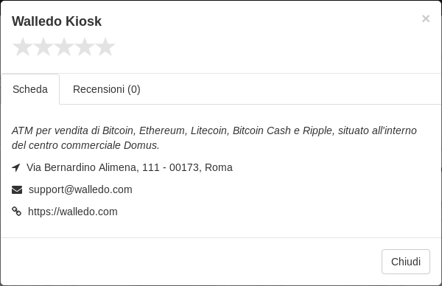This screenshot has width=442, height=286.
Task: Open the https://walledo.com link
Action: (73, 212)
